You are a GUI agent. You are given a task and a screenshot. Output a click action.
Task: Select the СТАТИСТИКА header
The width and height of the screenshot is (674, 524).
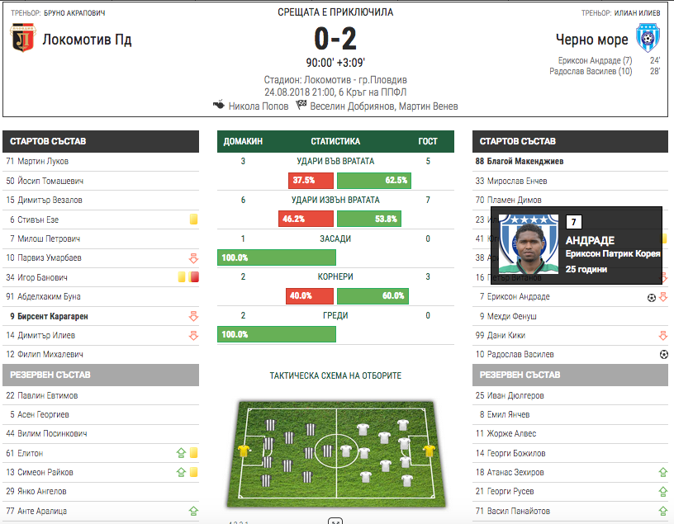pyautogui.click(x=335, y=141)
